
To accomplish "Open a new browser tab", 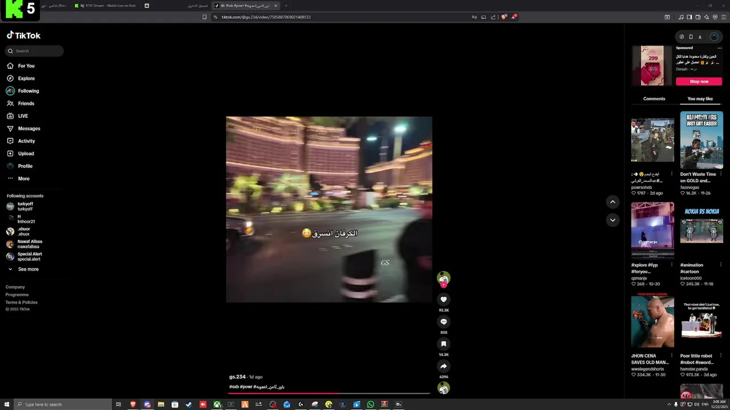I will 286,6.
